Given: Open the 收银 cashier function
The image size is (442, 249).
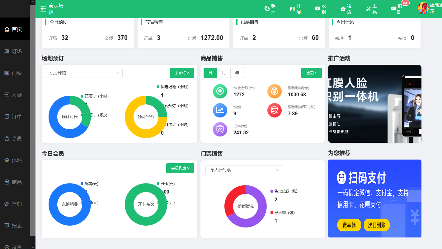Looking at the screenshot, I should coord(320,8).
